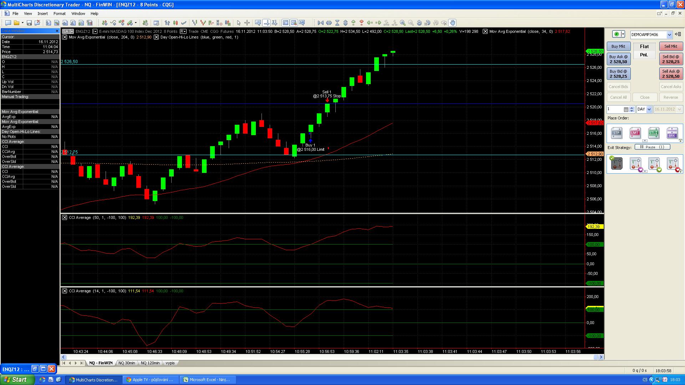
Task: Select the STP stop order icon
Action: (616, 133)
